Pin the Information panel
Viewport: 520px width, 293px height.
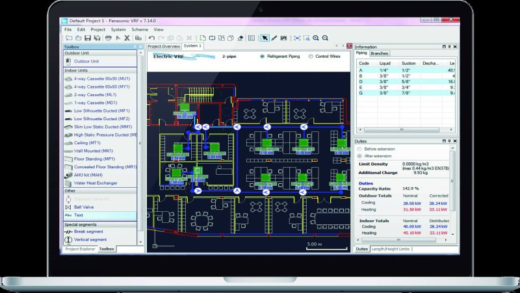[x=449, y=47]
